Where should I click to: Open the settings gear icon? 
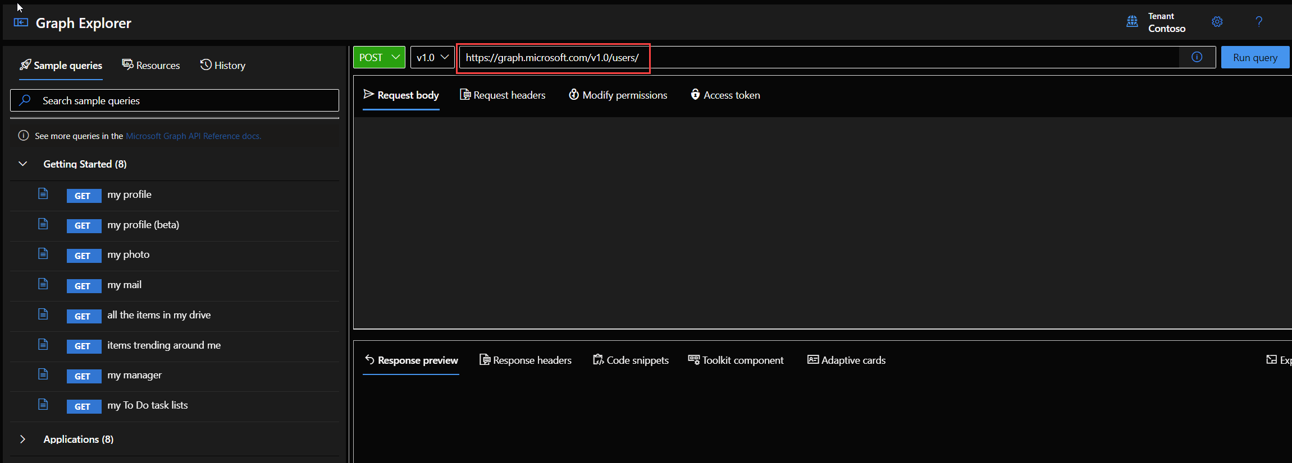click(x=1217, y=22)
